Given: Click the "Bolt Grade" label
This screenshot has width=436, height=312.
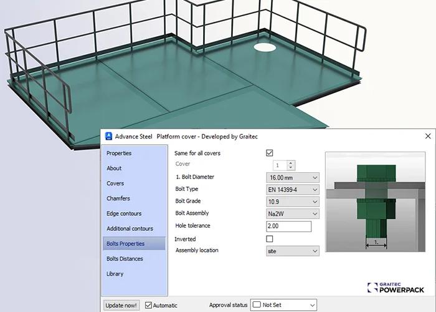Looking at the screenshot, I should [188, 201].
